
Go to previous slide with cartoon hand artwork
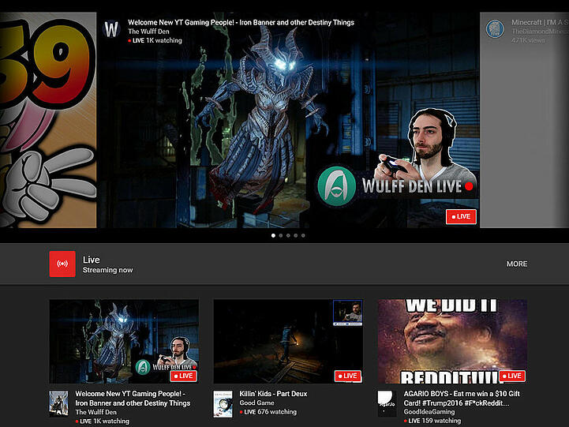pyautogui.click(x=48, y=120)
